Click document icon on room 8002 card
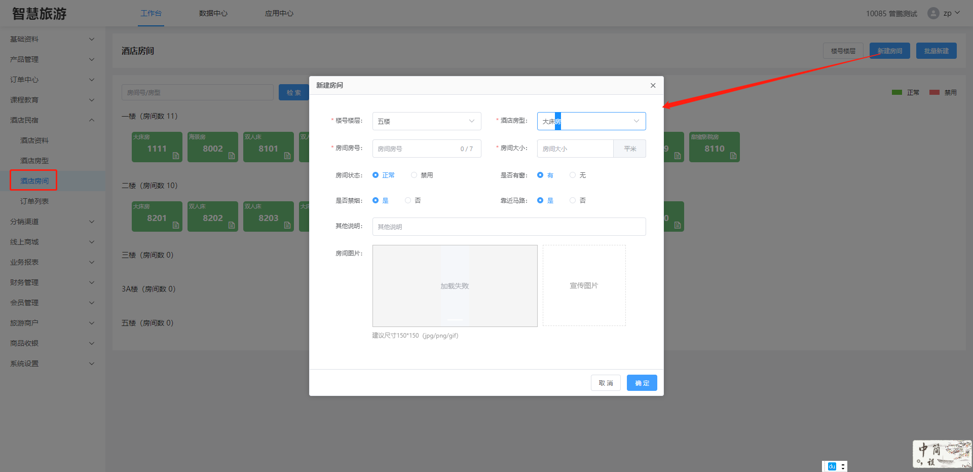 [x=232, y=156]
